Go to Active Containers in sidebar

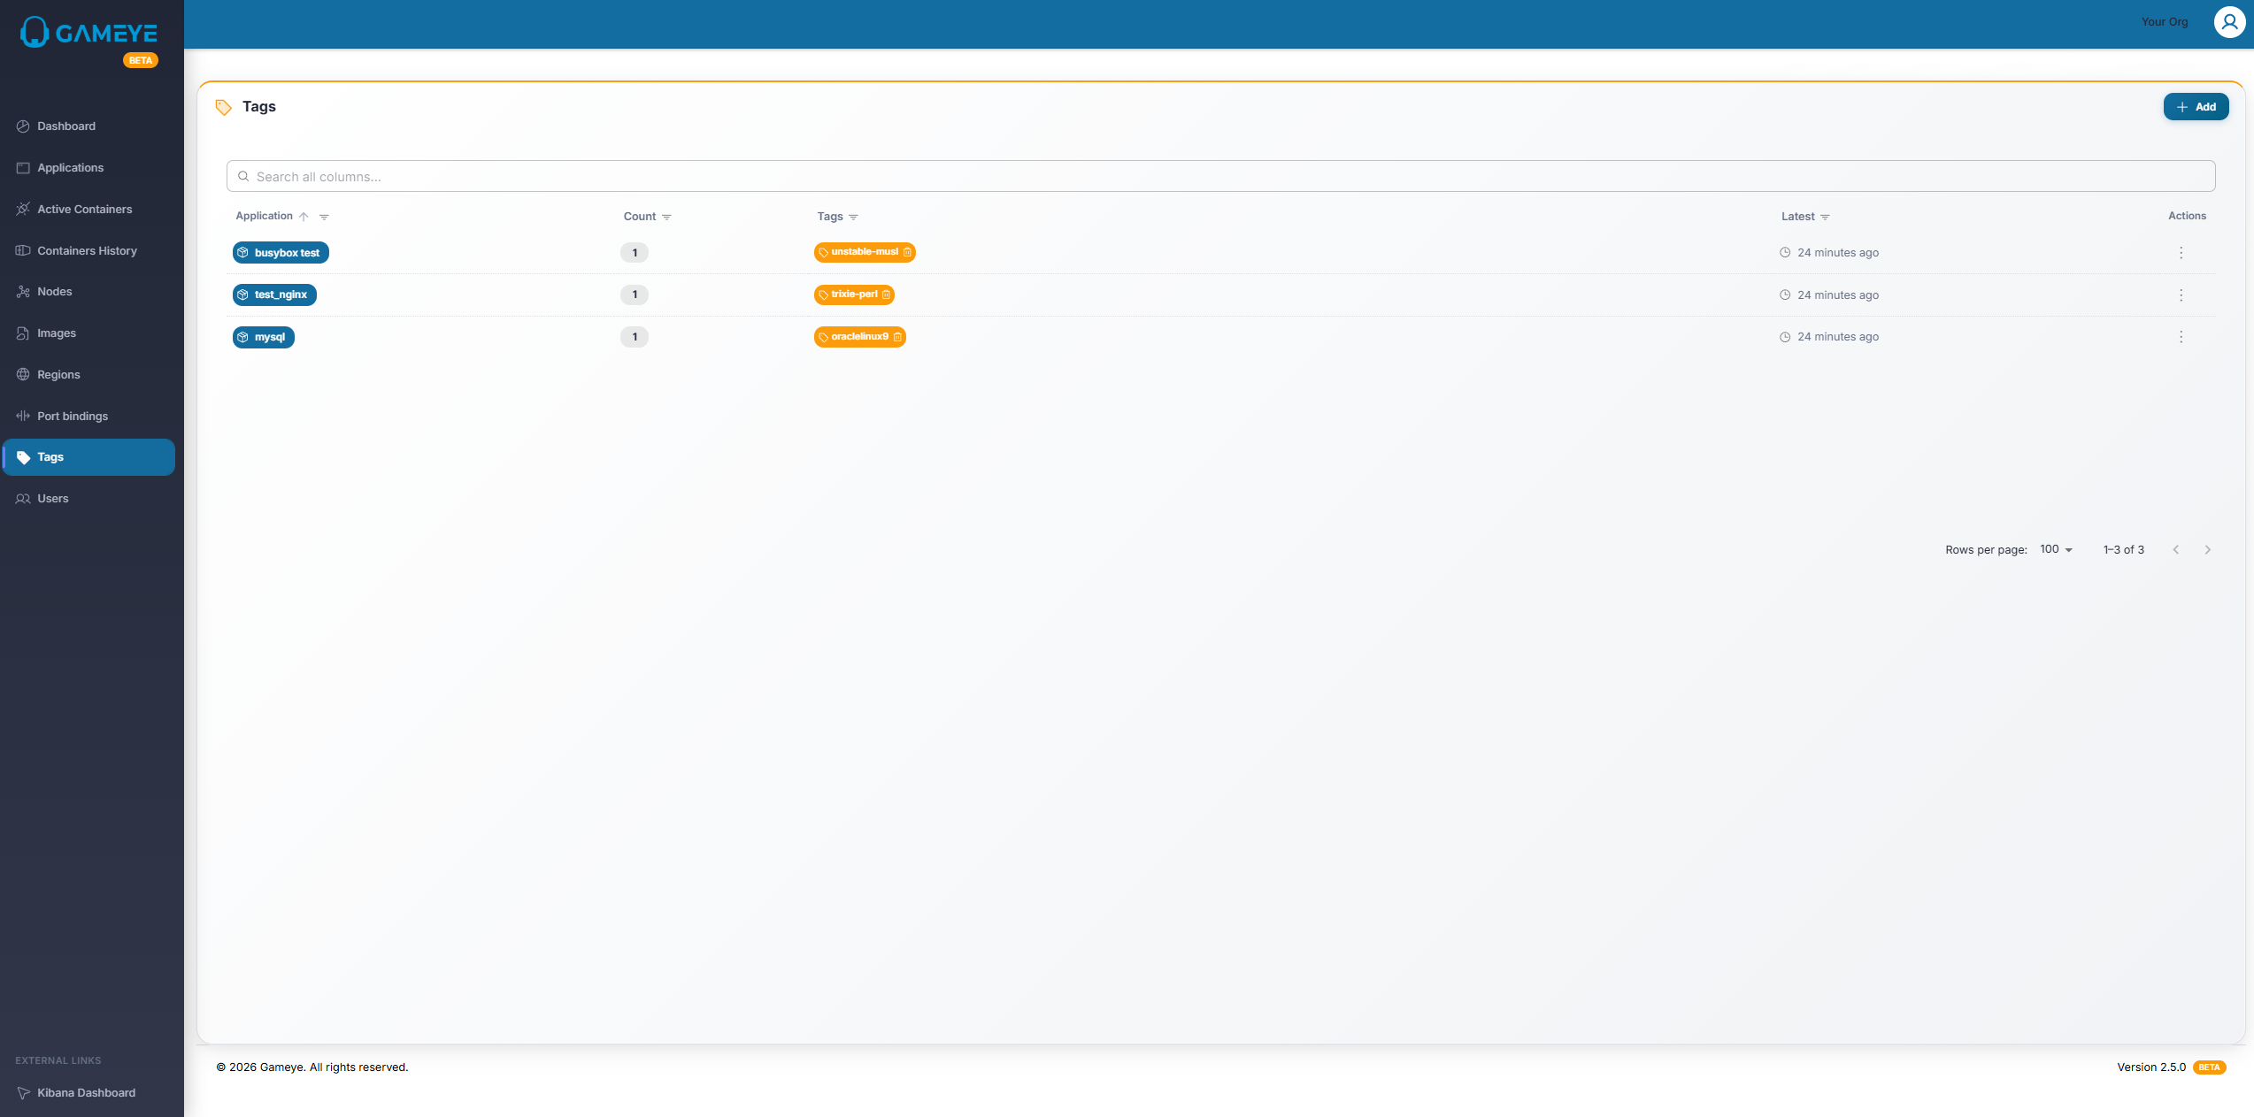click(x=84, y=210)
